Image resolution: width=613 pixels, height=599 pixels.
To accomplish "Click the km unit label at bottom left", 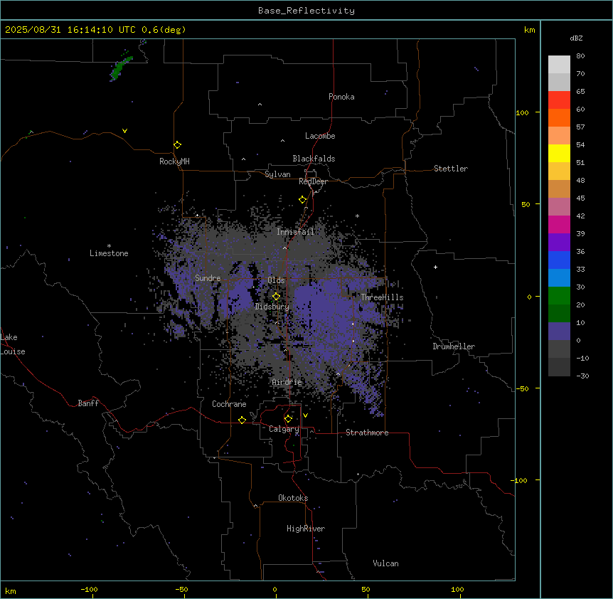I will pyautogui.click(x=11, y=590).
